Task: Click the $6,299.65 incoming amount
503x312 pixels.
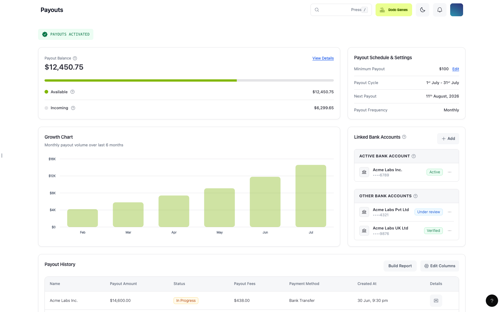Action: pos(324,108)
